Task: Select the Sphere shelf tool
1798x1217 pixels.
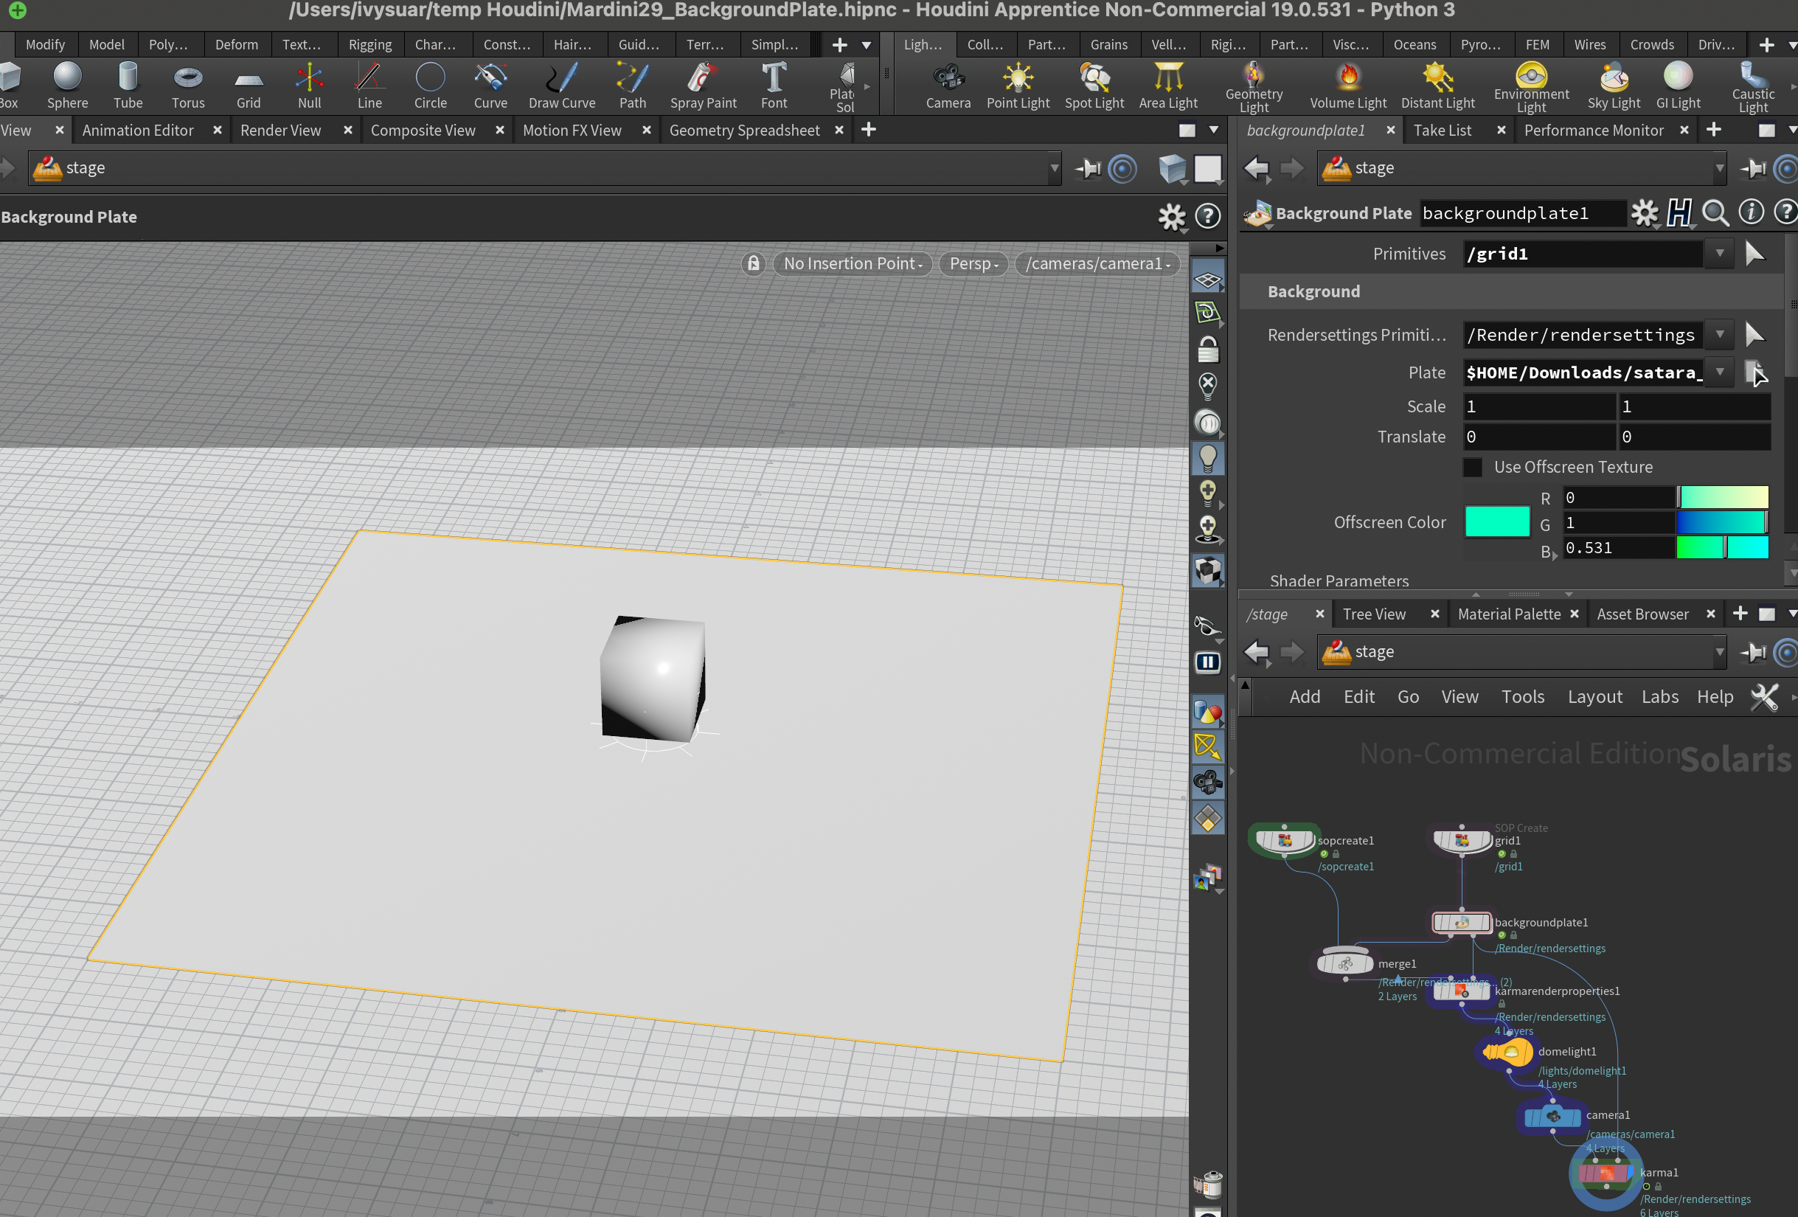Action: coord(67,86)
